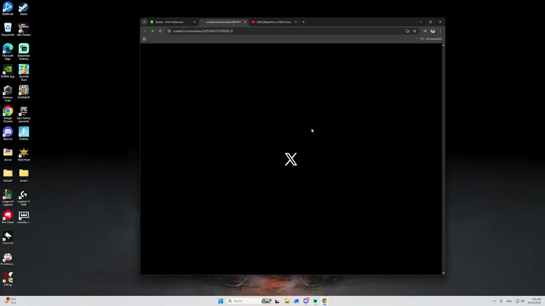Image resolution: width=545 pixels, height=306 pixels.
Task: Select the Professor desktop icon
Action: pyautogui.click(x=8, y=259)
